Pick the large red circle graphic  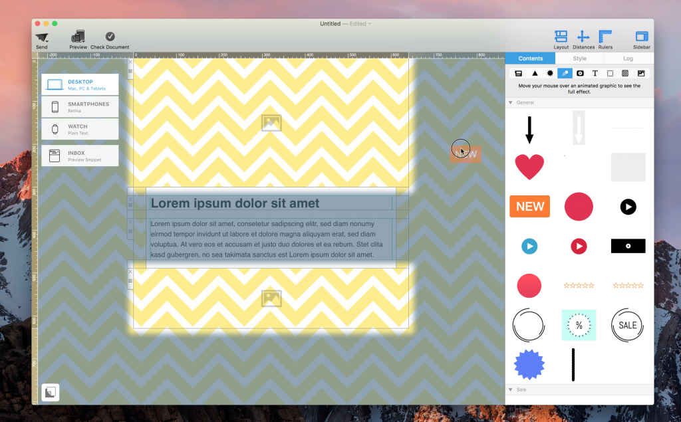579,207
